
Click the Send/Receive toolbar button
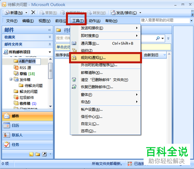[x=124, y=13]
